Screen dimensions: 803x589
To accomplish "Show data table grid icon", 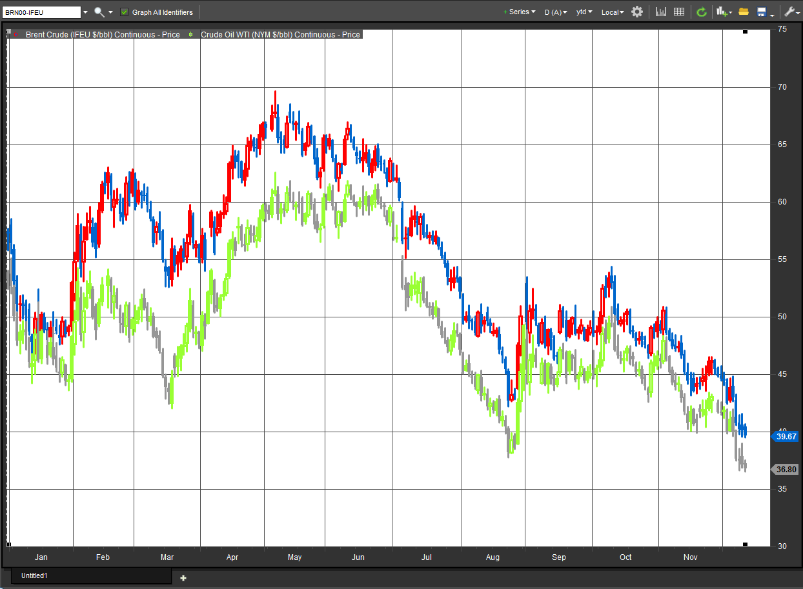I will click(x=679, y=12).
